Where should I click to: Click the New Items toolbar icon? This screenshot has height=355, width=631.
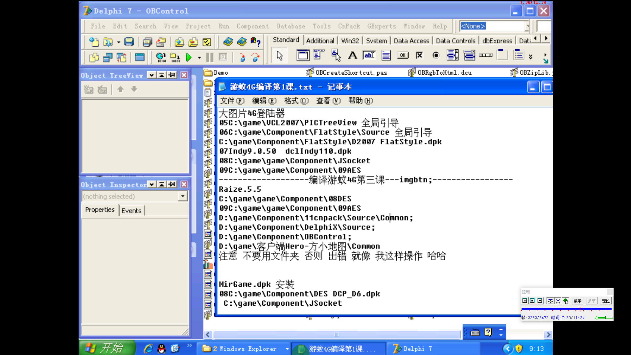click(x=94, y=42)
